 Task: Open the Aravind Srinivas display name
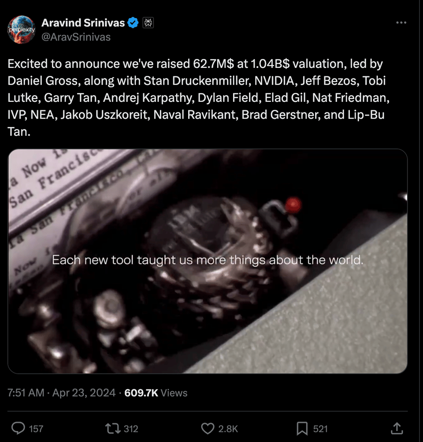click(x=83, y=22)
